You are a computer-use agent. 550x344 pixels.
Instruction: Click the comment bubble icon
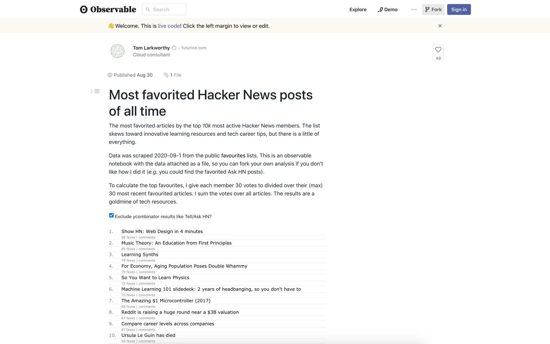(97, 91)
